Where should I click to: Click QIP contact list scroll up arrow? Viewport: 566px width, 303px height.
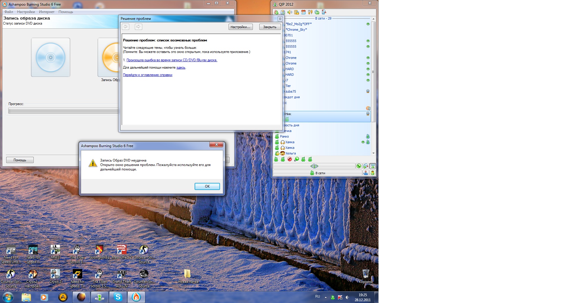[373, 19]
